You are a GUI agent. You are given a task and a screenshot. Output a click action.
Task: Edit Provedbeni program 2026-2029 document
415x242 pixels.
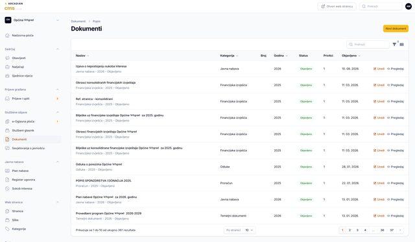point(379,216)
